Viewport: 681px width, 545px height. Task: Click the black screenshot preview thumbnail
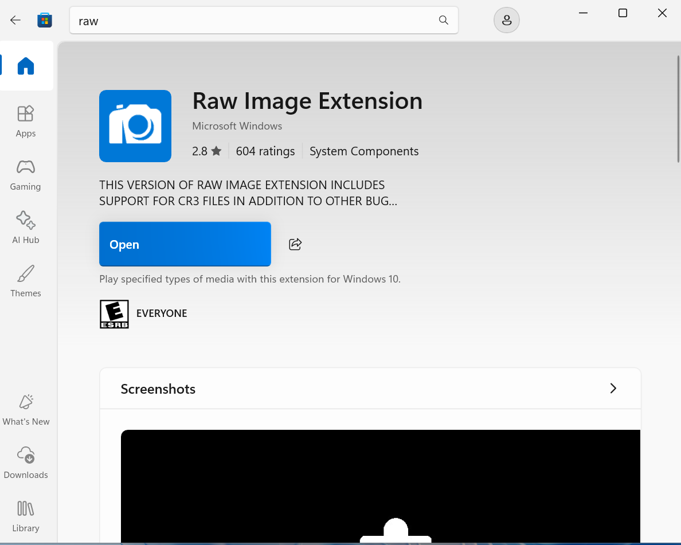[381, 485]
